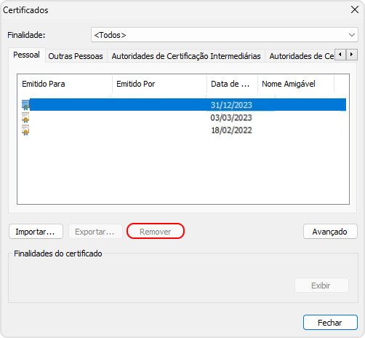Image resolution: width=365 pixels, height=338 pixels.
Task: Click certificate icon of the 18/02/2022 row
Action: click(x=25, y=130)
